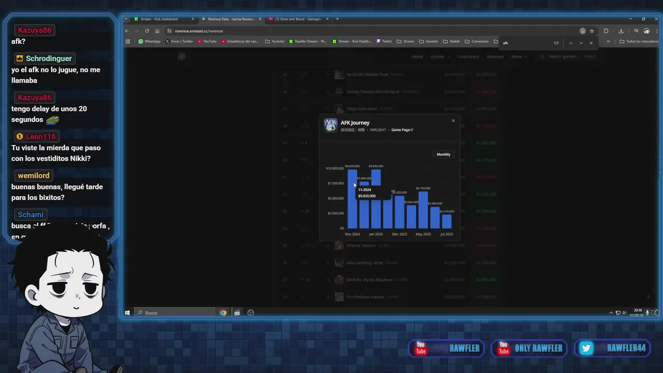Open the Inicio / Twitter bookmark
Image resolution: width=663 pixels, height=373 pixels.
179,41
